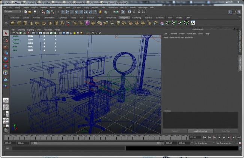Create a polygon torus from the shelf
Viewport: 244px width, 158px height.
click(44, 23)
